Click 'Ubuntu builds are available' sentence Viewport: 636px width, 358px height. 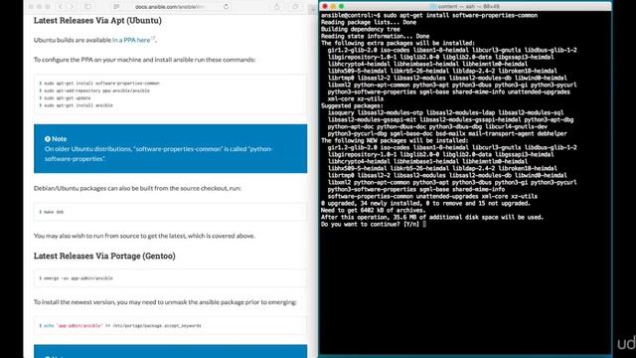click(x=95, y=40)
